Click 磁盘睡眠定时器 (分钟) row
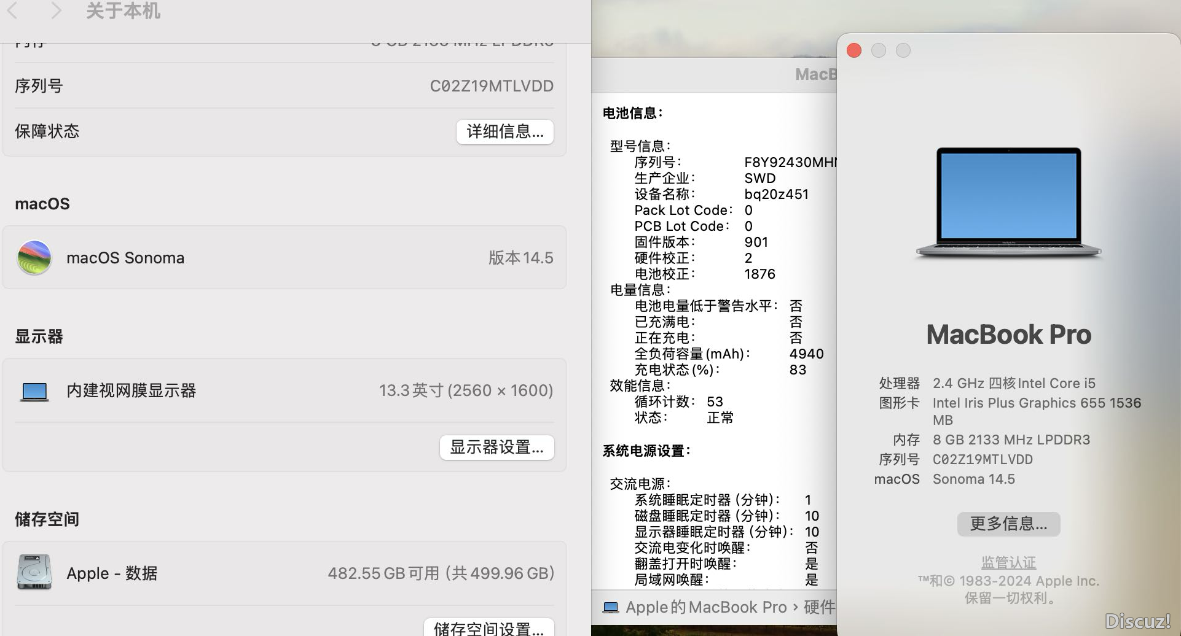This screenshot has width=1181, height=636. [727, 516]
